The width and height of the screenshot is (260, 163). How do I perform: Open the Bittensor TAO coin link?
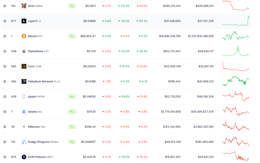click(x=37, y=127)
